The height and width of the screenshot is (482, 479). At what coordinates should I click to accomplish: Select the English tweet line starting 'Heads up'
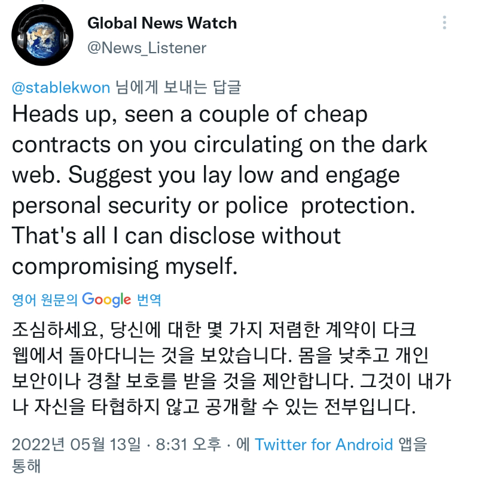(x=190, y=115)
